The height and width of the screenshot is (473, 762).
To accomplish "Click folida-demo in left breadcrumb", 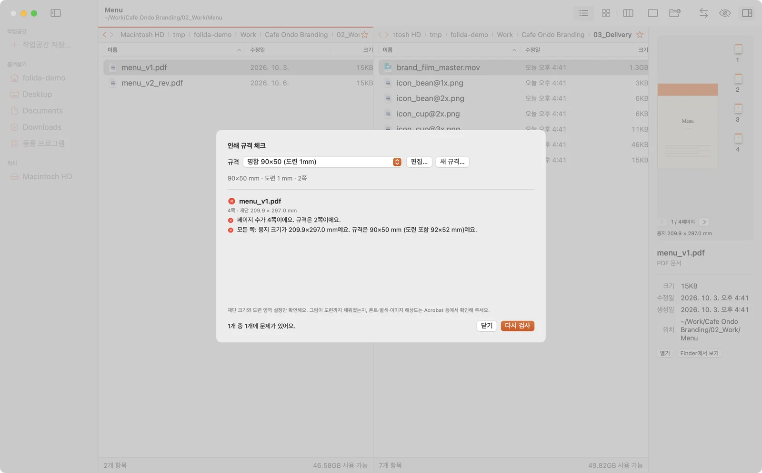I will pyautogui.click(x=212, y=35).
